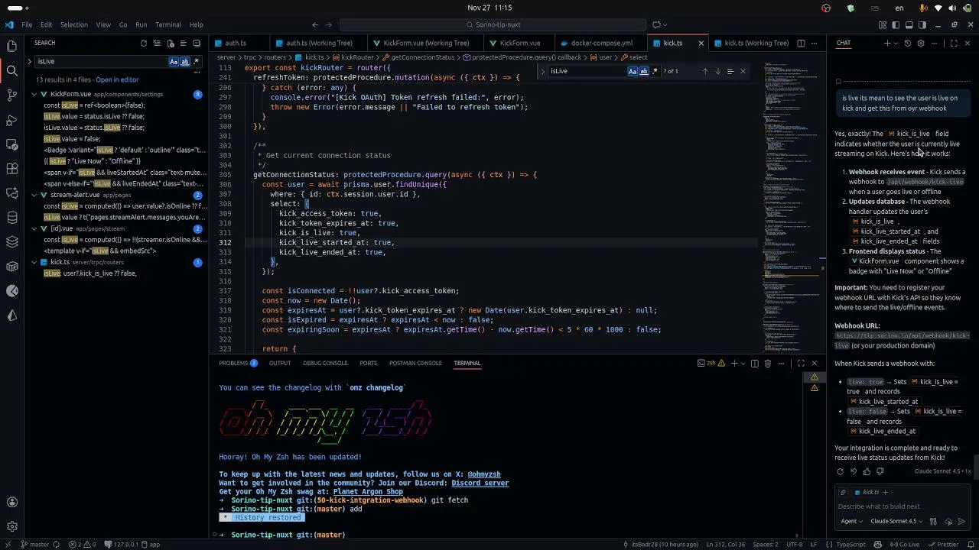Toggle find in selection in find widget
Screen dimensions: 979x550
point(730,71)
